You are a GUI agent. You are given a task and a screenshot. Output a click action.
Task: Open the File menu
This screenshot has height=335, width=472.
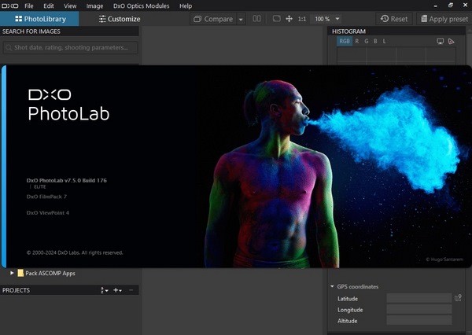click(29, 6)
